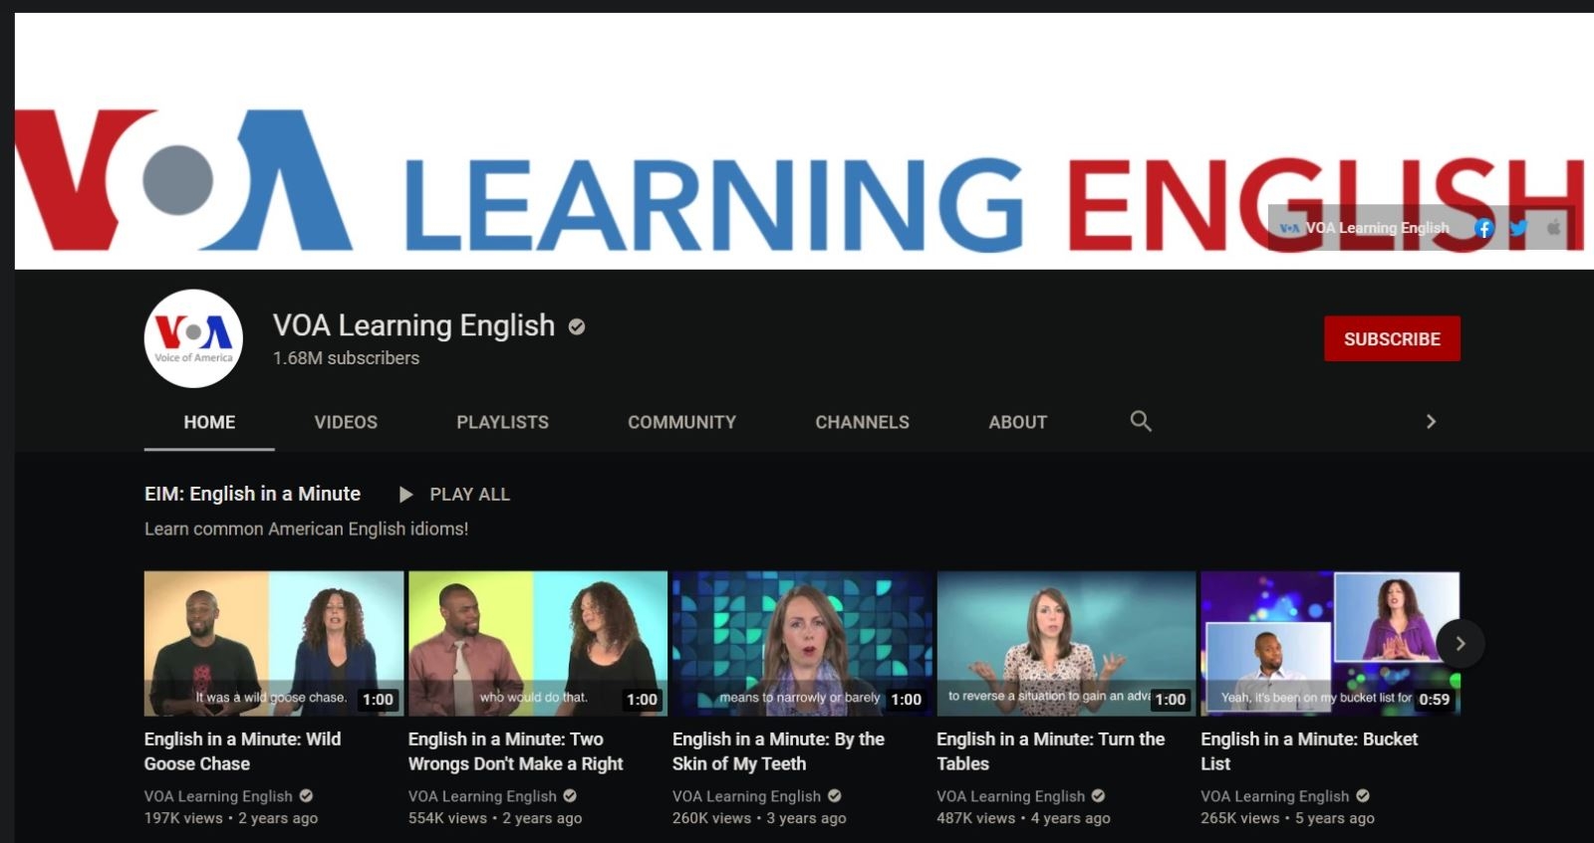This screenshot has height=843, width=1594.
Task: Play the Bucket List thumbnail
Action: pyautogui.click(x=1330, y=643)
